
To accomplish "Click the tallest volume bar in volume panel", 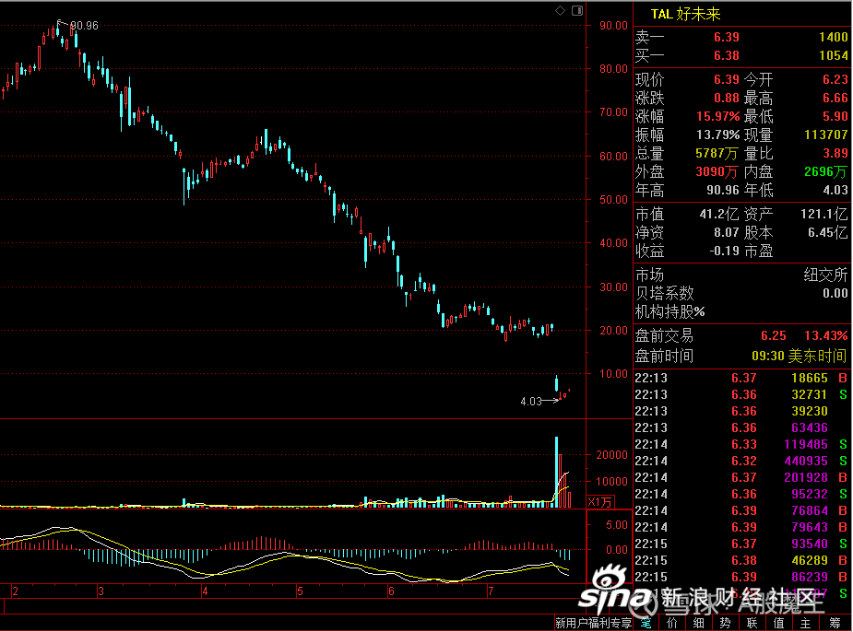I will pyautogui.click(x=556, y=472).
